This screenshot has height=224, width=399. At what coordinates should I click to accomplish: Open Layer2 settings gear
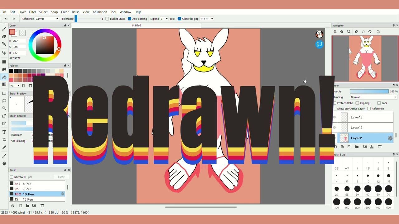(x=390, y=138)
